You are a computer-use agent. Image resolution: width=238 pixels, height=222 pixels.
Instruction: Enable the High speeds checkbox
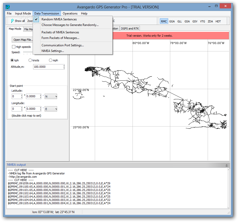pos(14,47)
